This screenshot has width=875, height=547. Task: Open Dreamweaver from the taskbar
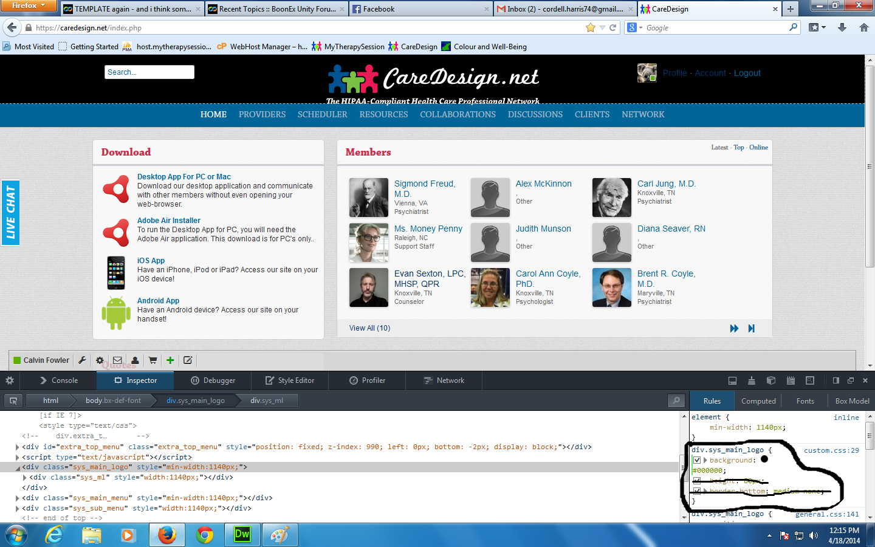(242, 535)
